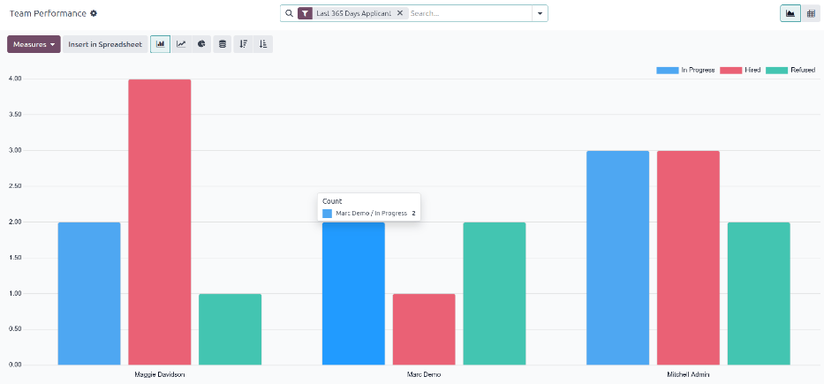Open the Measures dropdown

[34, 44]
